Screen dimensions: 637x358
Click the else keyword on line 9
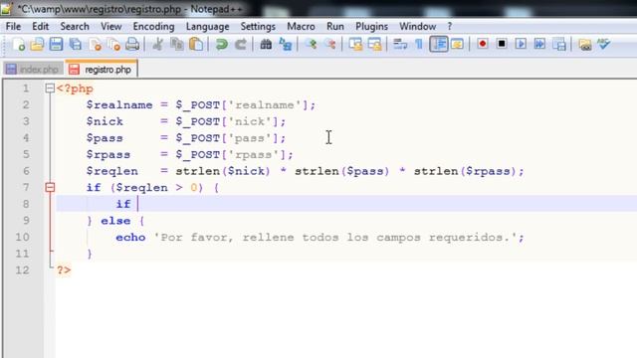(x=115, y=221)
